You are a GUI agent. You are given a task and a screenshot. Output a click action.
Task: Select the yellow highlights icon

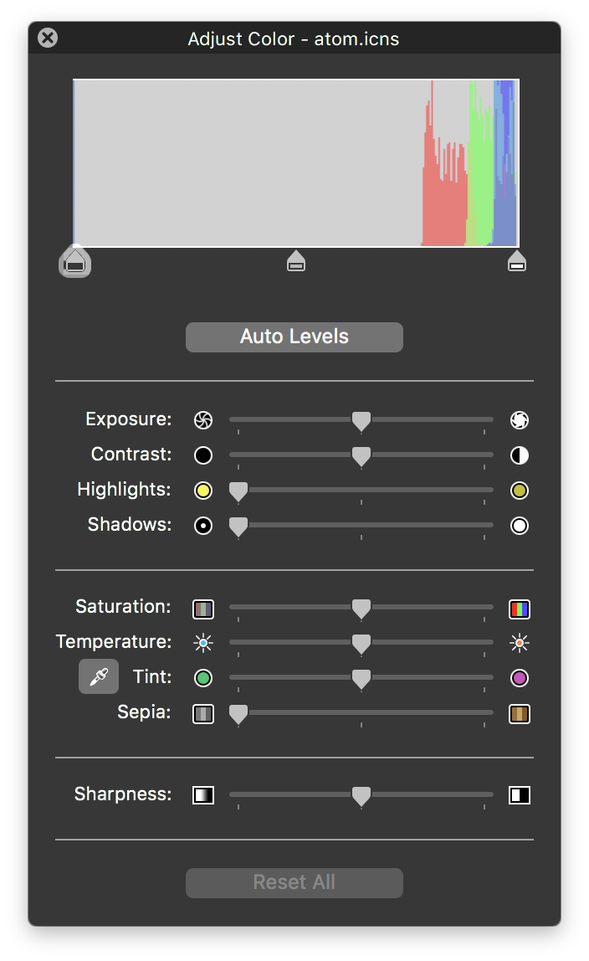point(203,490)
